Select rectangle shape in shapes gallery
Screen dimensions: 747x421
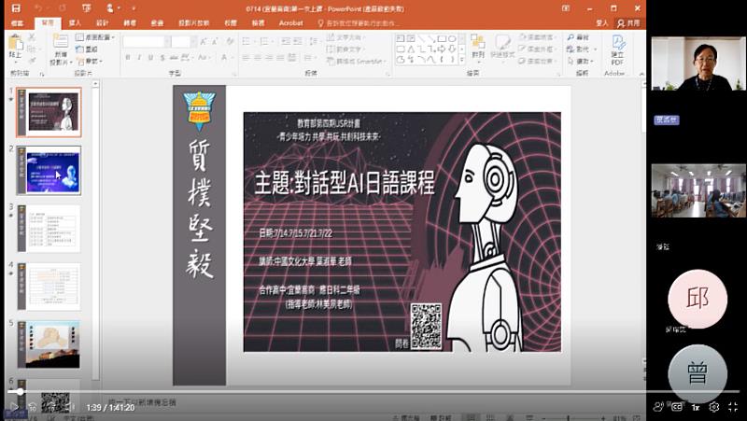pos(442,38)
